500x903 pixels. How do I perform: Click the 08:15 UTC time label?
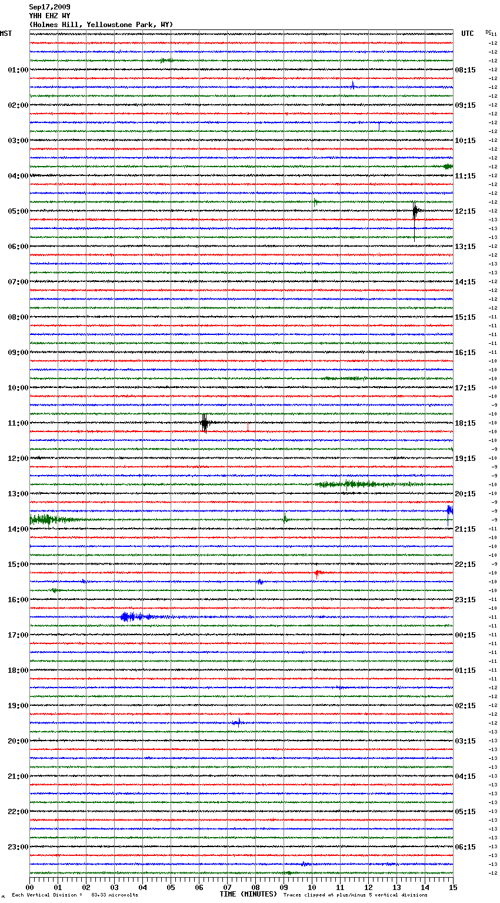(x=465, y=70)
